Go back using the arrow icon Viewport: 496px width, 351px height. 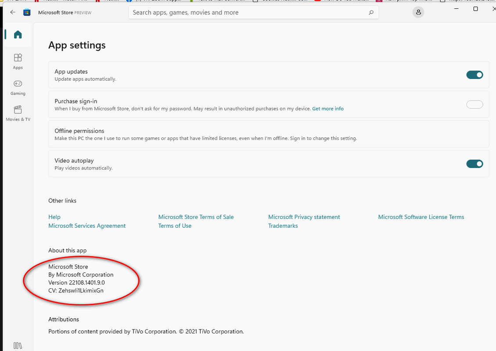pos(13,12)
